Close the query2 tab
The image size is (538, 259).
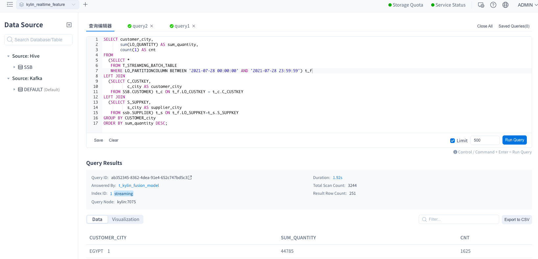coord(152,26)
